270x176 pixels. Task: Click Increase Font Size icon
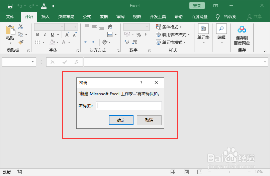click(x=67, y=35)
